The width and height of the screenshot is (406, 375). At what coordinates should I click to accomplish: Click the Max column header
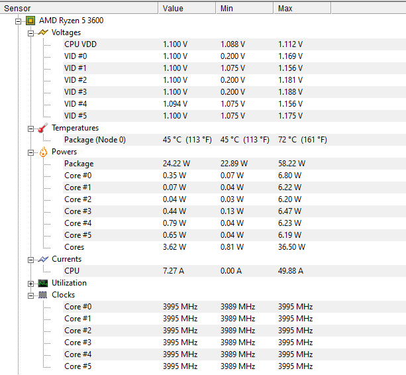(302, 9)
